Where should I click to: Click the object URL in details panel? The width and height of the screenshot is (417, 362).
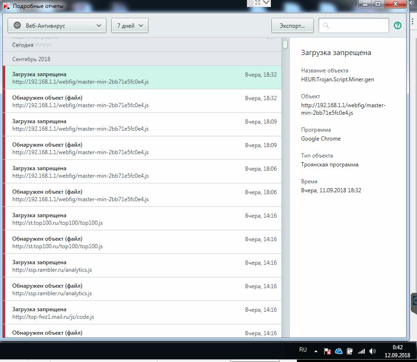[x=343, y=109]
